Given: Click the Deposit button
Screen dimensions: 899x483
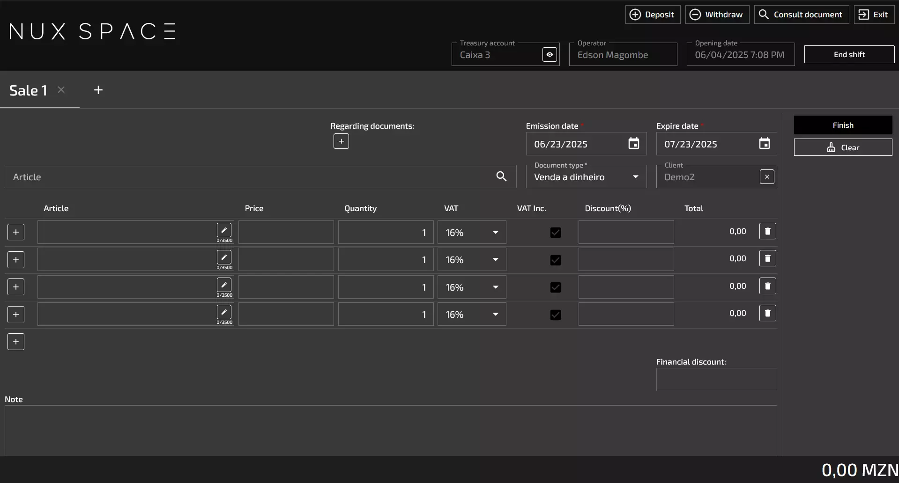Looking at the screenshot, I should point(653,15).
